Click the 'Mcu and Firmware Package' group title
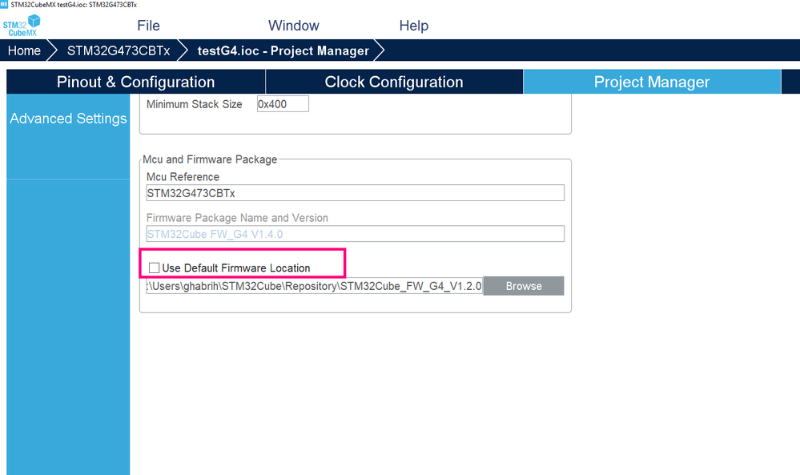Viewport: 800px width, 475px height. click(210, 159)
